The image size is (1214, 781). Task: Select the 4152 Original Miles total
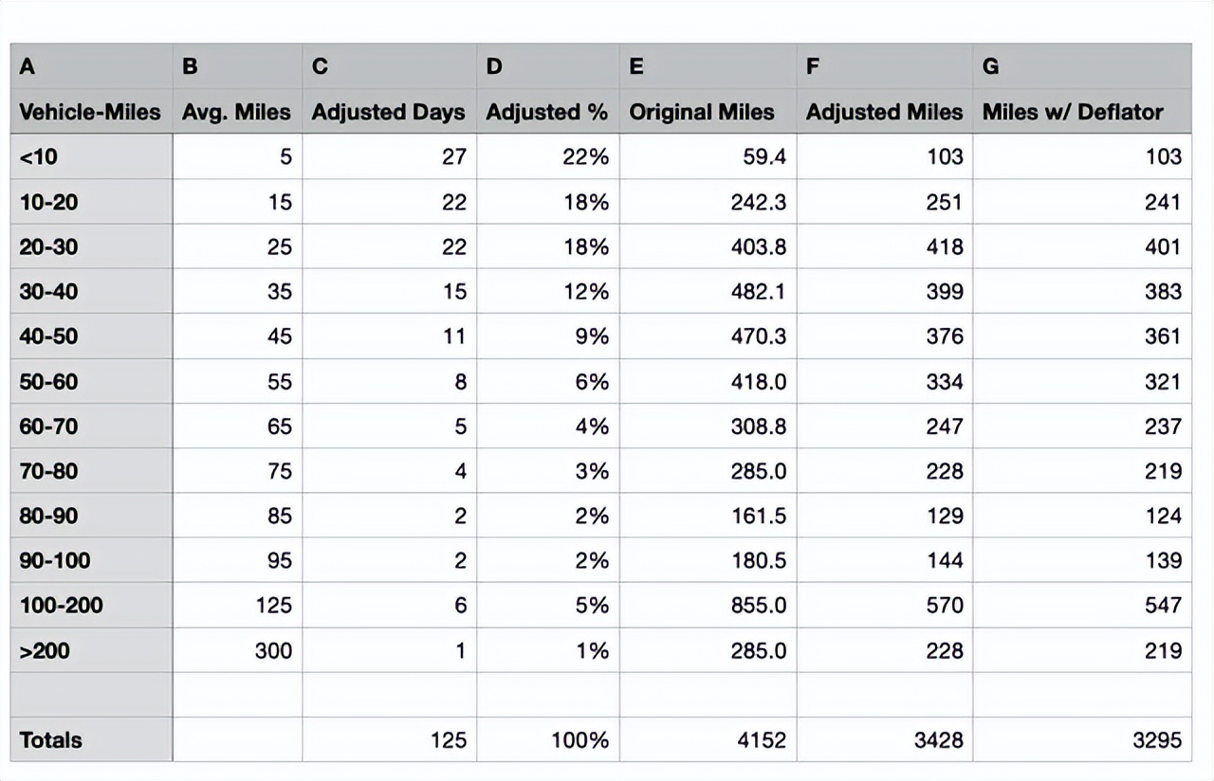click(708, 740)
